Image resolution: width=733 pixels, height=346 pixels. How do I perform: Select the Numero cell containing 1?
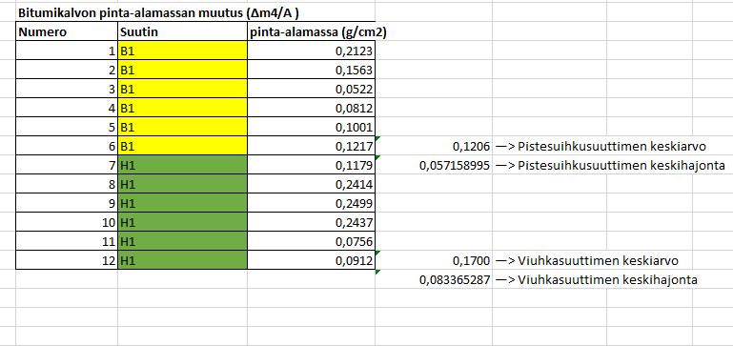pyautogui.click(x=67, y=51)
